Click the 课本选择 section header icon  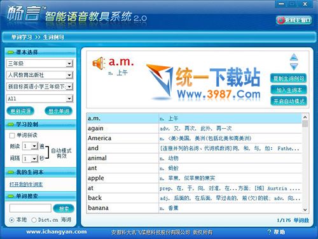[x=11, y=52]
